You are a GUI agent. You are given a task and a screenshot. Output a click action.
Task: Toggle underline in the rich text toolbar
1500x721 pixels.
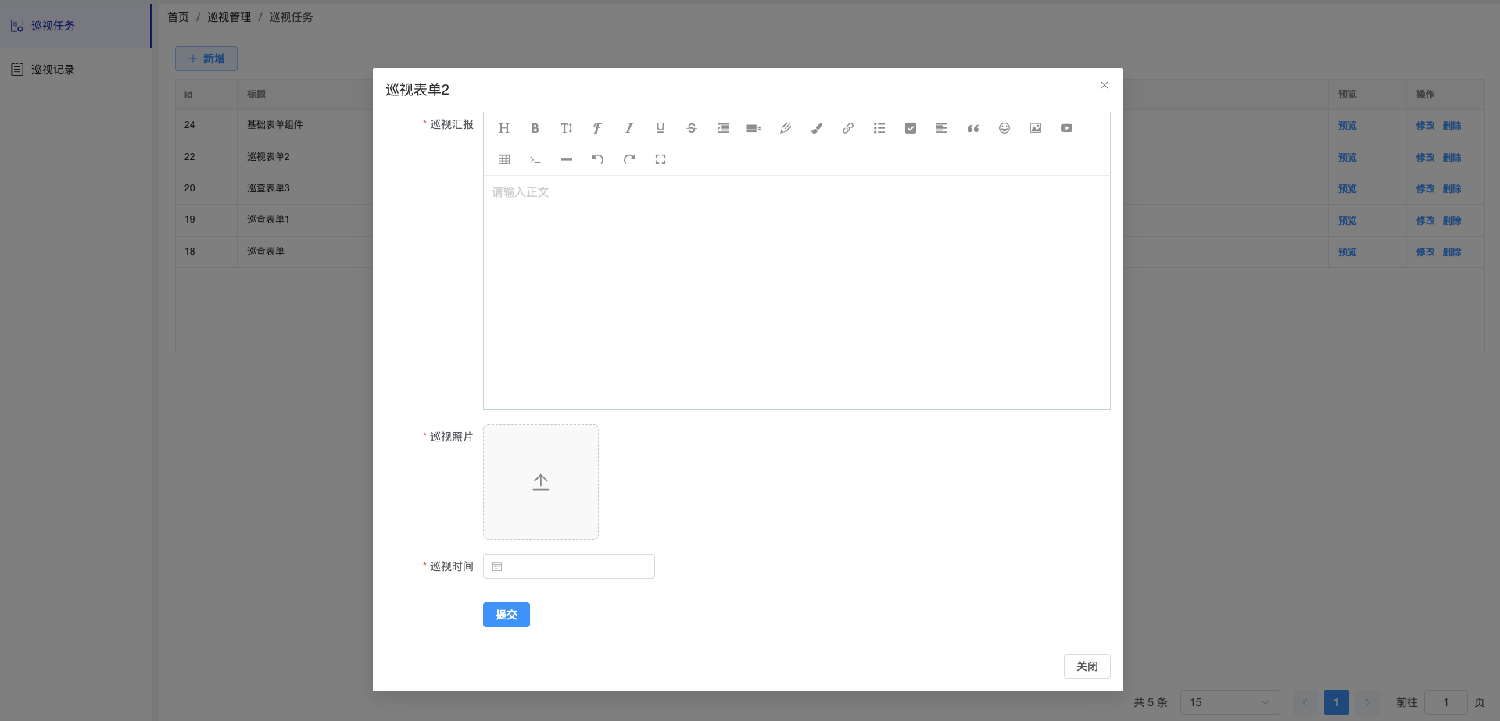tap(660, 128)
